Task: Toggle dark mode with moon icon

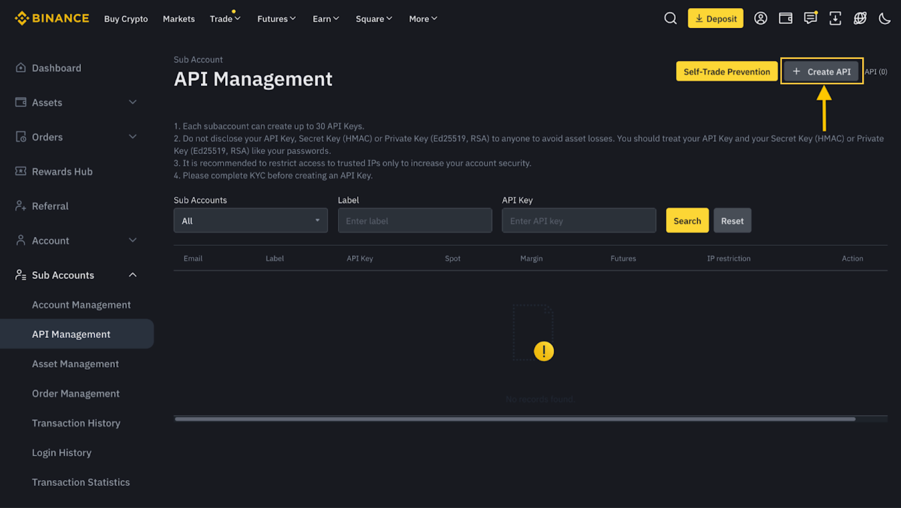Action: coord(885,19)
